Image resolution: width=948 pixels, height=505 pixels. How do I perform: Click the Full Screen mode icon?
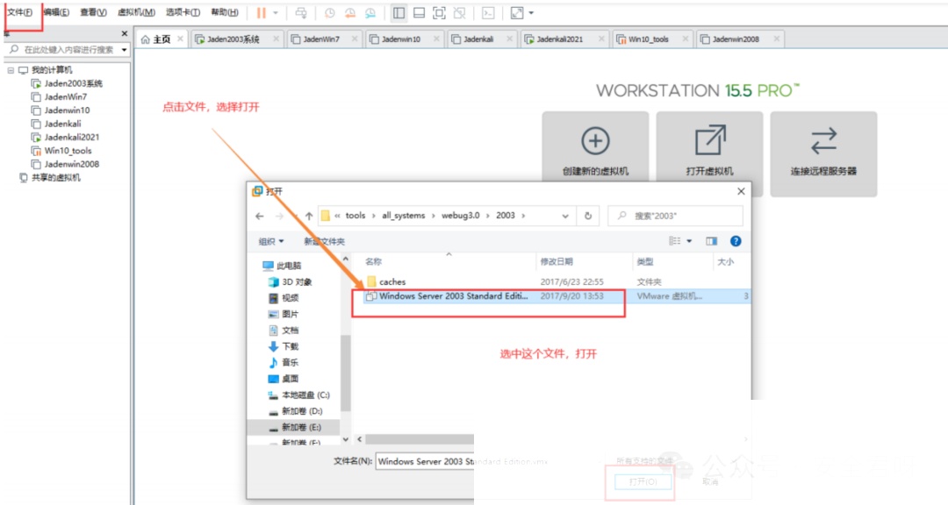pos(440,12)
